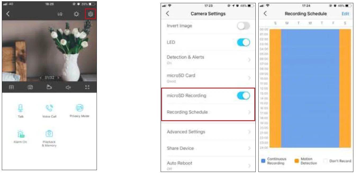This screenshot has width=356, height=173.
Task: Expand Detection & Alerts chevron
Action: tap(249, 60)
